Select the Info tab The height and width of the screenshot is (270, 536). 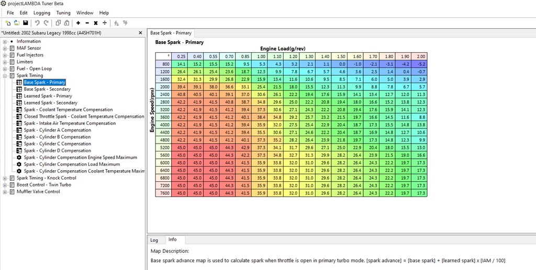click(x=173, y=240)
